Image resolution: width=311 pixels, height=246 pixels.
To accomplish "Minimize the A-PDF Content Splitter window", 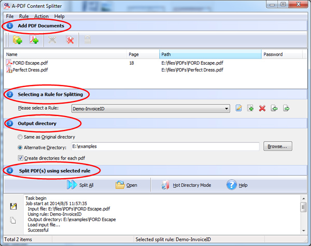I will click(272, 4).
